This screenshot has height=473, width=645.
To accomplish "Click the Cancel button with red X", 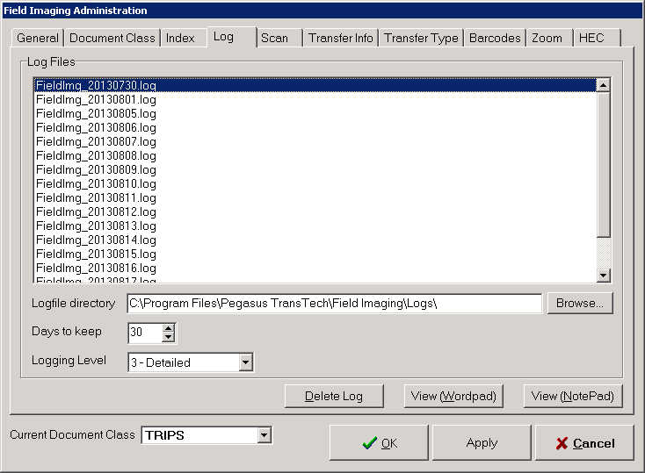I will pyautogui.click(x=584, y=443).
